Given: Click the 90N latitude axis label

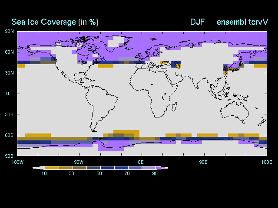Looking at the screenshot, I should click(9, 31).
